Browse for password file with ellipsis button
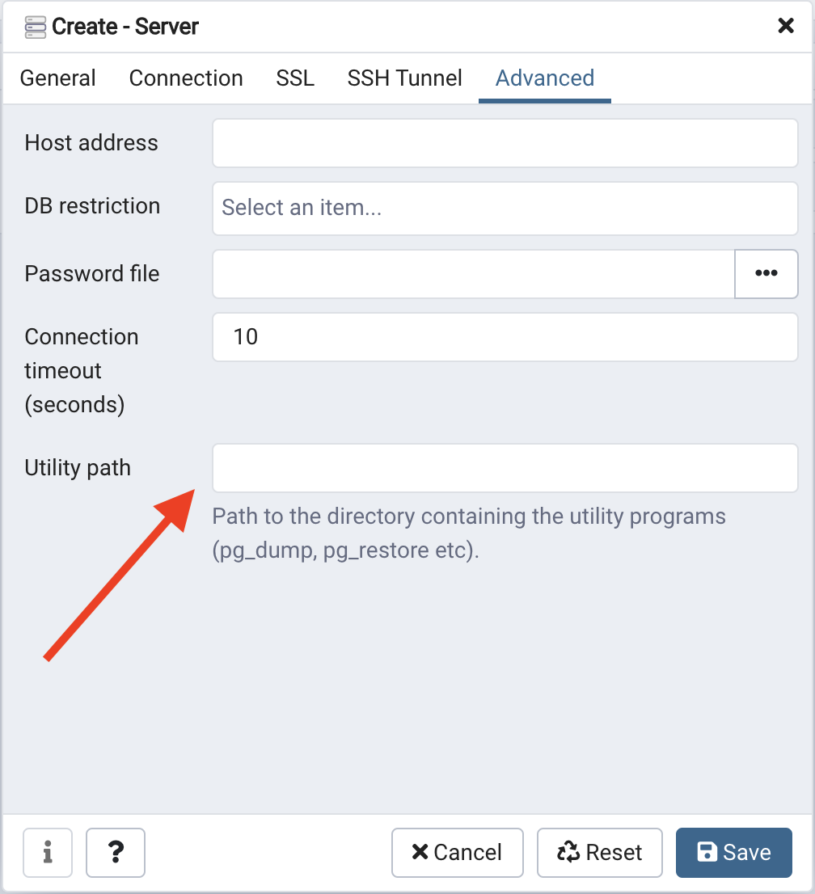This screenshot has width=815, height=894. (766, 273)
